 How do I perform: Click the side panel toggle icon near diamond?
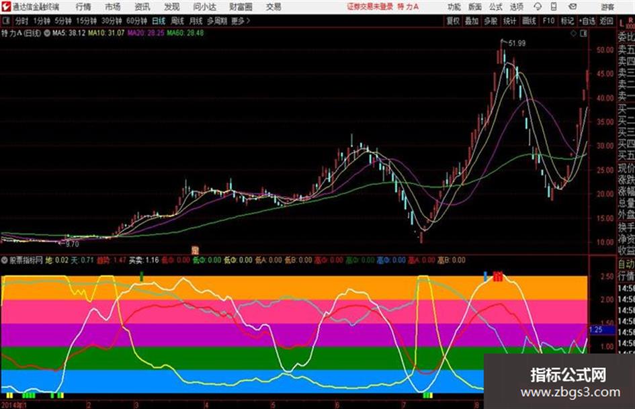click(583, 34)
